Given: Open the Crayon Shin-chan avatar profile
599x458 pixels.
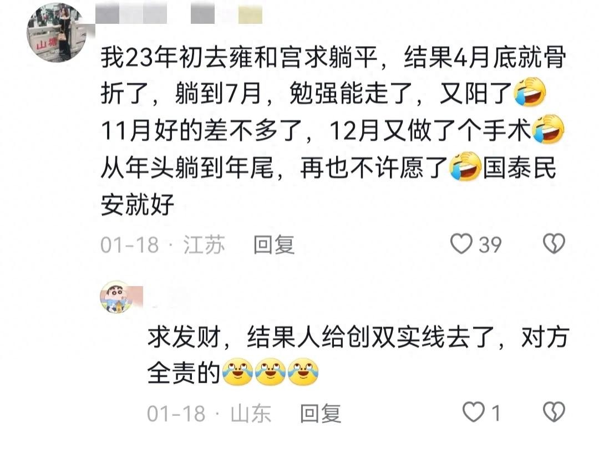Looking at the screenshot, I should 116,297.
